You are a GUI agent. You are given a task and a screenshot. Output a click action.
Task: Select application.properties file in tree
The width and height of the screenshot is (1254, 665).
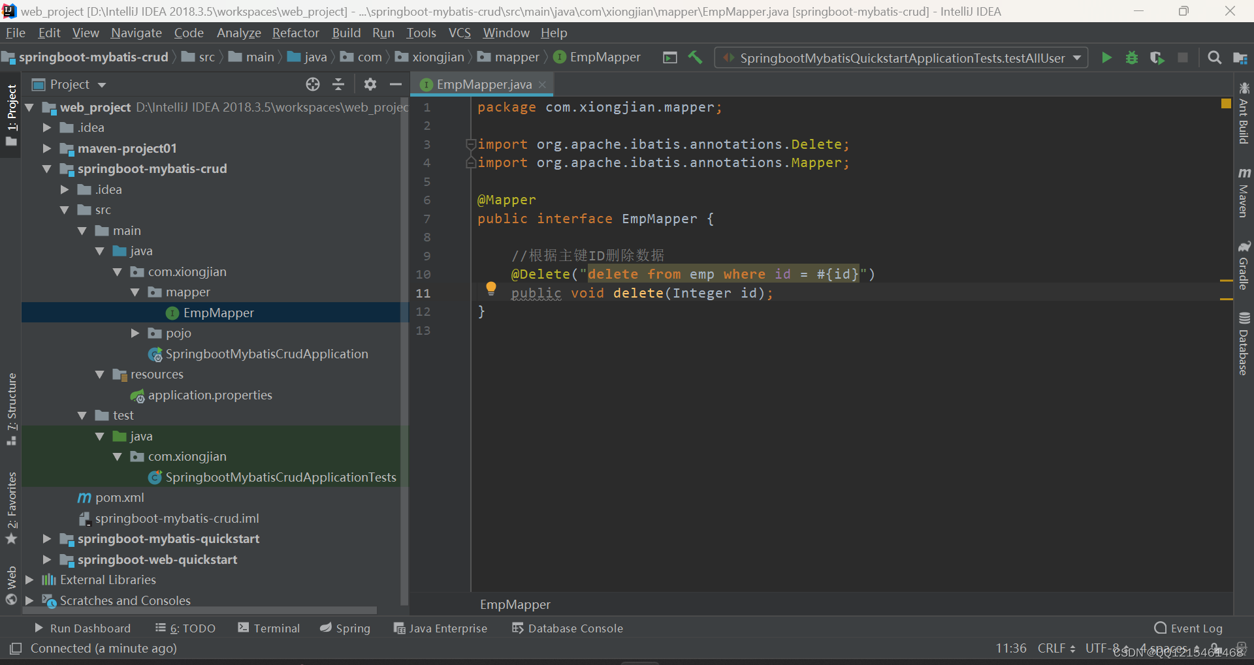210,395
